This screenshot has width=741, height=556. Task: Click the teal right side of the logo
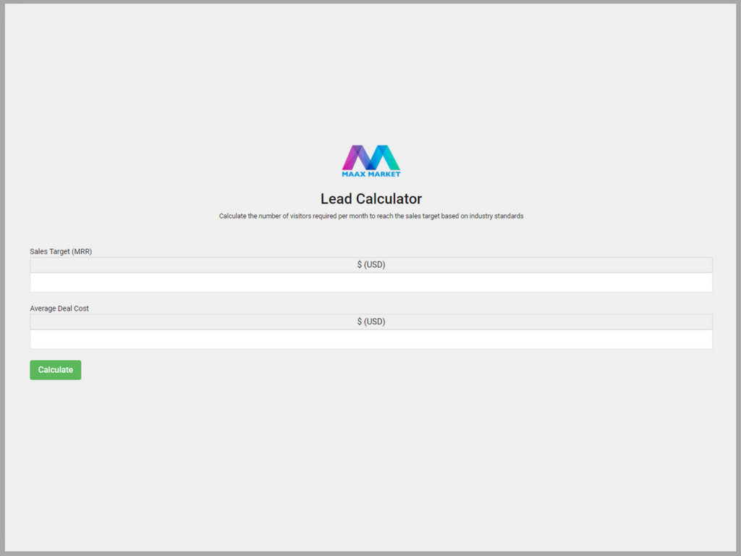click(x=389, y=158)
